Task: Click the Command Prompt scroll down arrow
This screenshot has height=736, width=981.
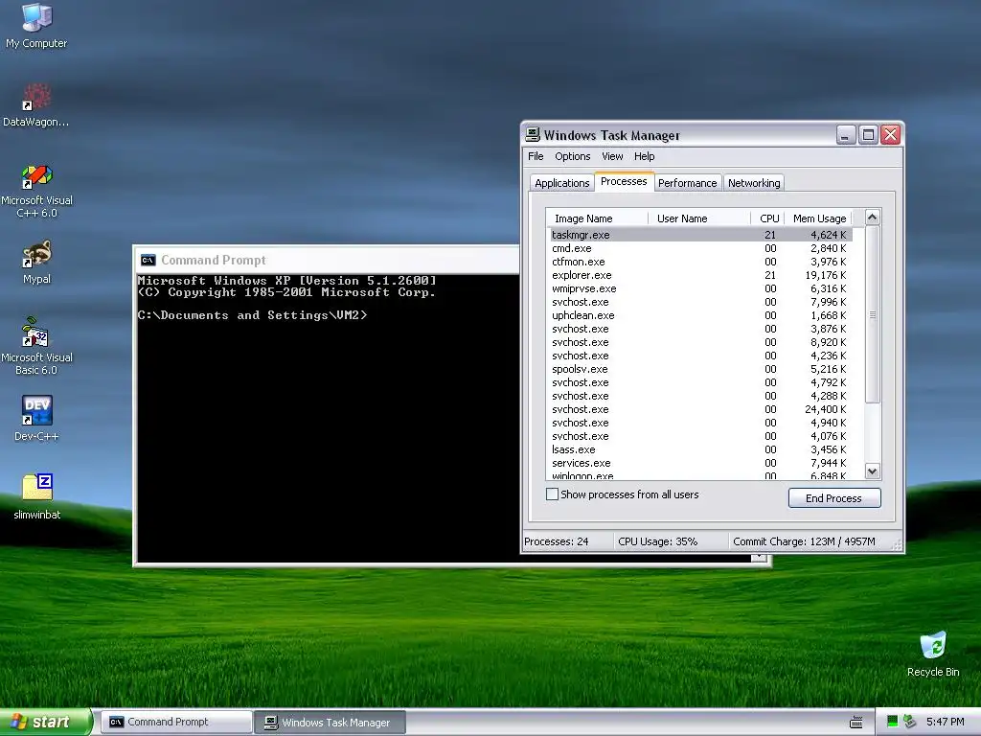Action: click(x=759, y=557)
